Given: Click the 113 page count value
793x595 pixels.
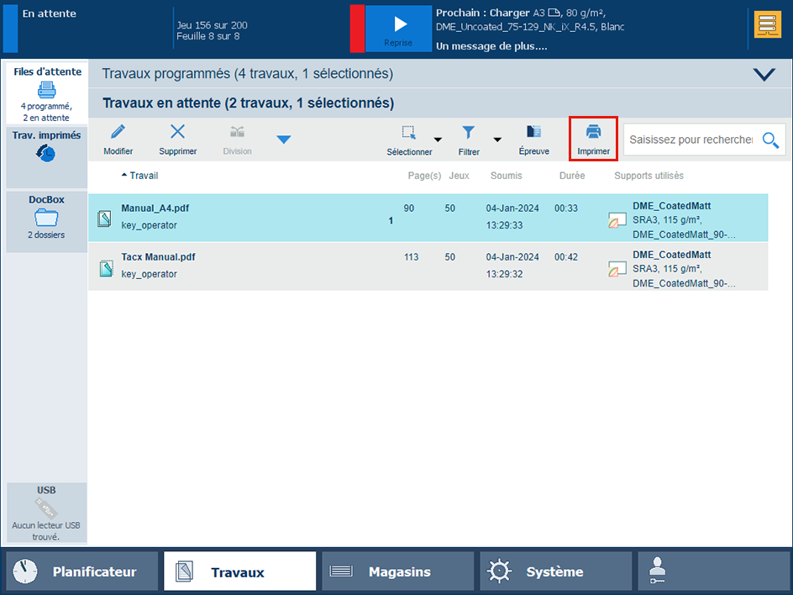Looking at the screenshot, I should click(411, 257).
